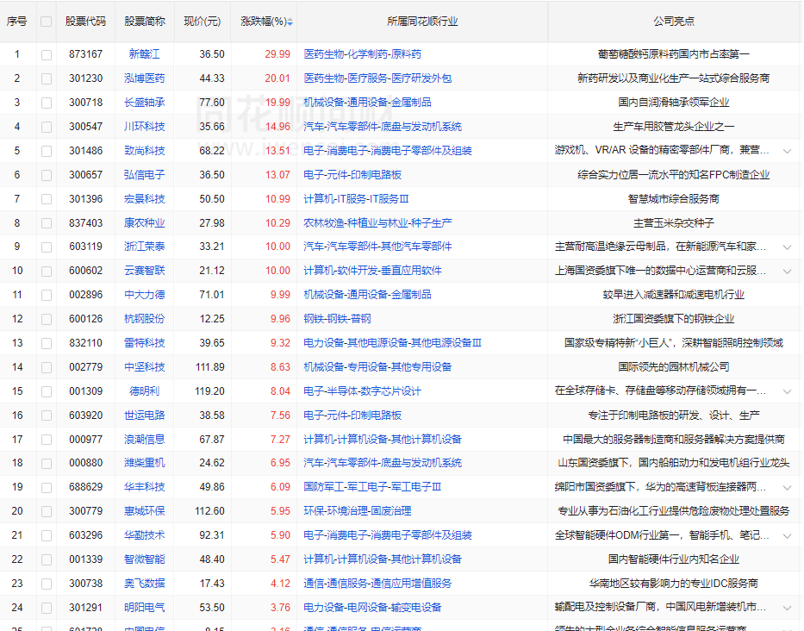
Task: Select checkbox for 300718 长盛轴承
Action: [x=47, y=103]
